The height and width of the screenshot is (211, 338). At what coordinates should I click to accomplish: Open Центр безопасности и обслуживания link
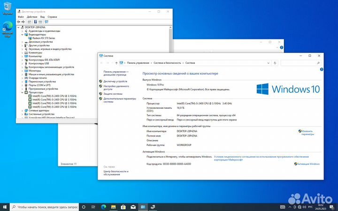pos(116,173)
